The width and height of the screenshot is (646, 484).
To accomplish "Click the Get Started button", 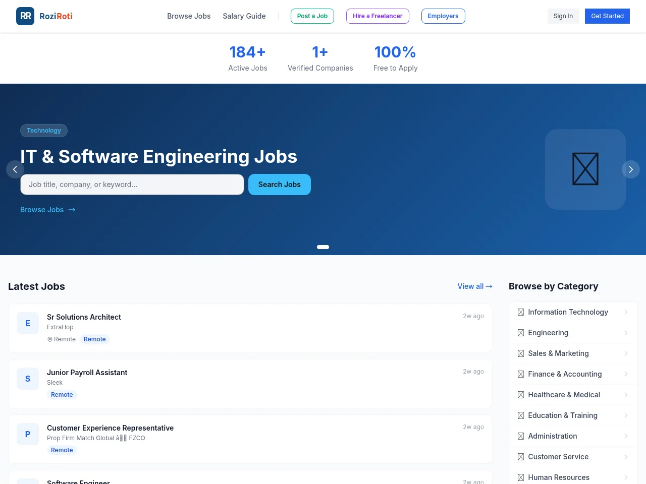I will (x=607, y=16).
